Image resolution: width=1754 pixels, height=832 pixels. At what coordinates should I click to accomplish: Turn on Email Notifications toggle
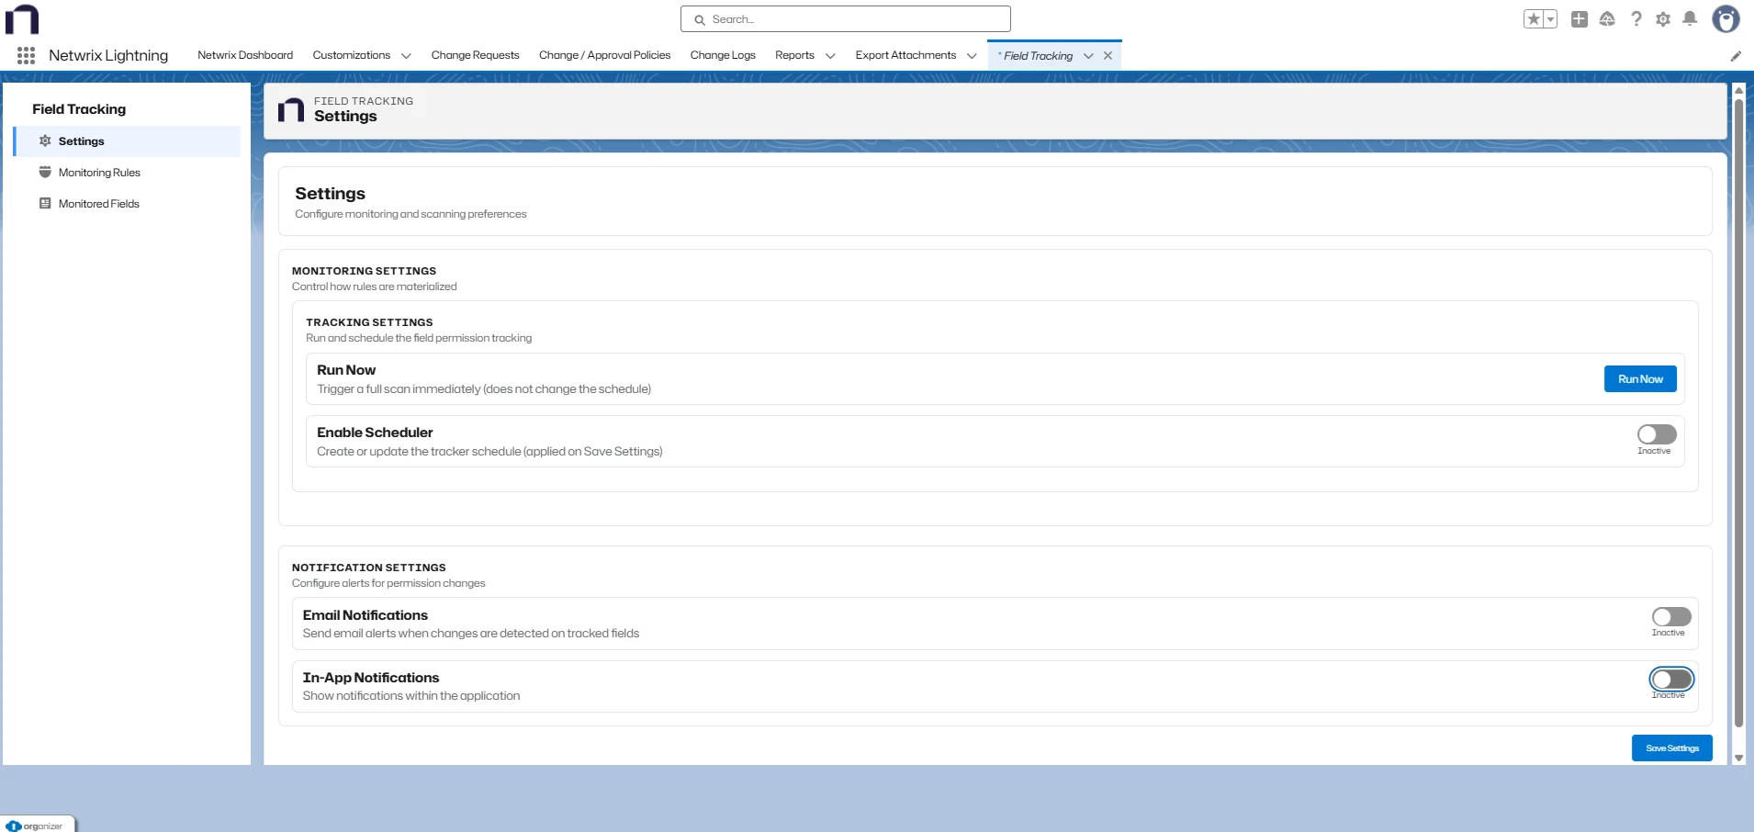coord(1670,617)
